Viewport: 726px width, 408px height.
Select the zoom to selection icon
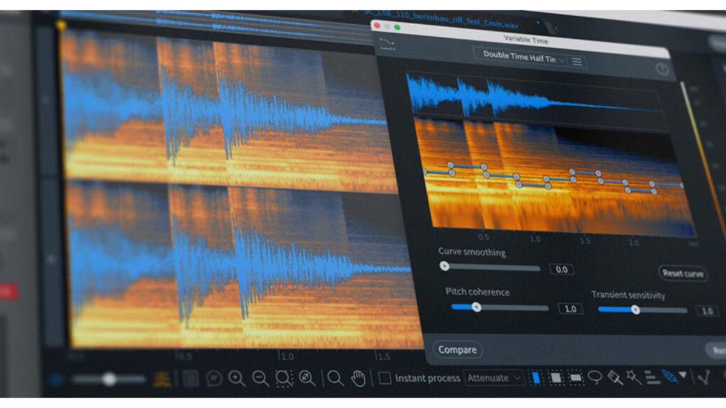pos(284,379)
